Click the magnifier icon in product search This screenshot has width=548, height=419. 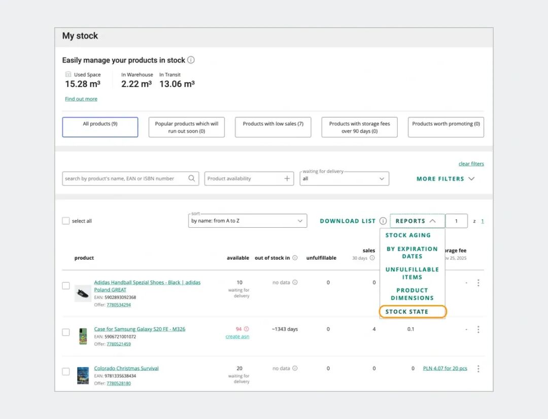pyautogui.click(x=192, y=179)
